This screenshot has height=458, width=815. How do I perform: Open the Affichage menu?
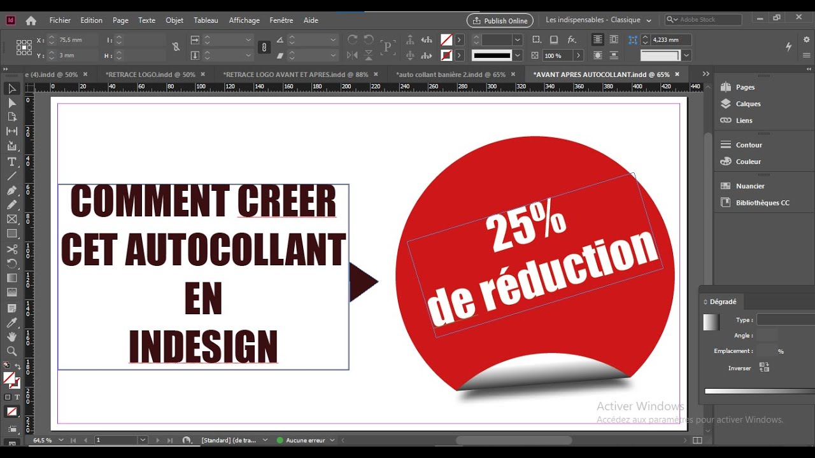(244, 20)
